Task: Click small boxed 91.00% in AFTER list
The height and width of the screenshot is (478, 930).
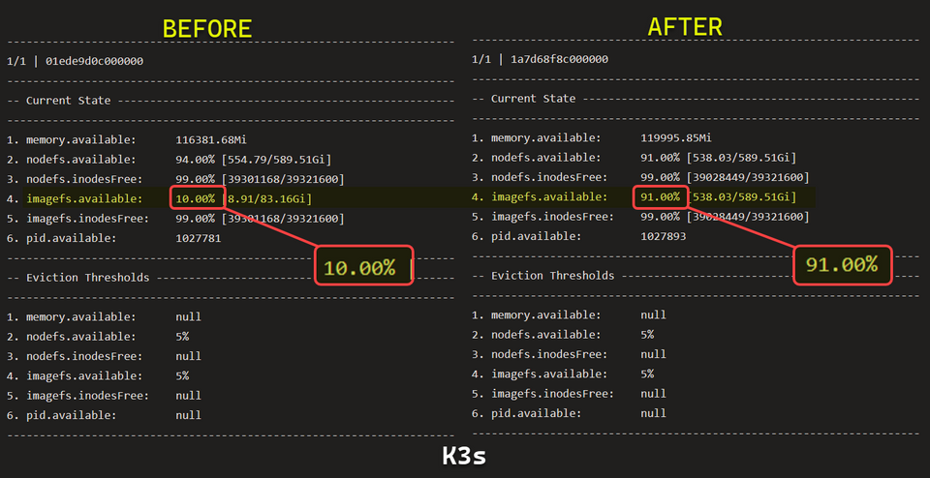Action: [661, 196]
